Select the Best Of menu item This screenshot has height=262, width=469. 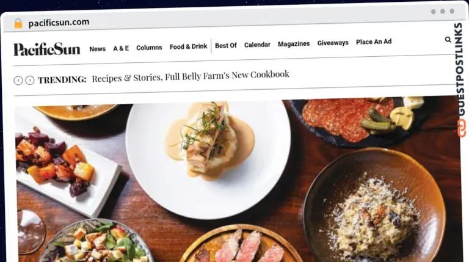click(226, 45)
